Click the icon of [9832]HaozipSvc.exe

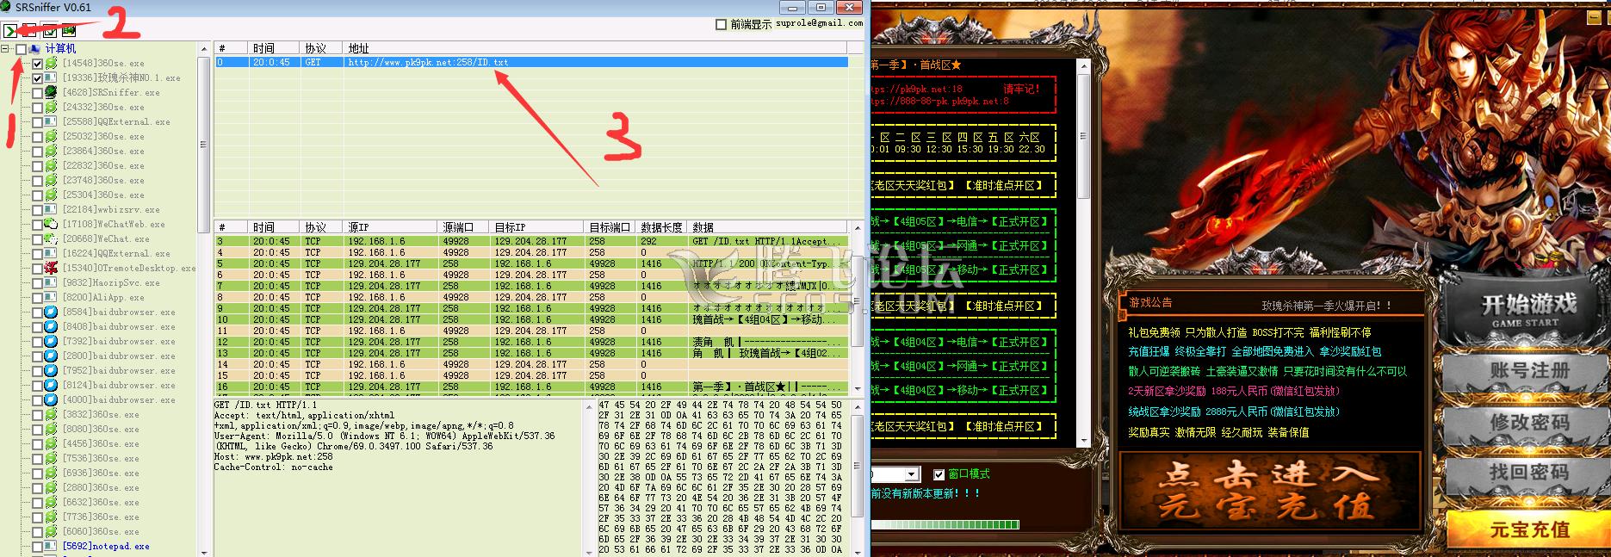click(x=51, y=282)
